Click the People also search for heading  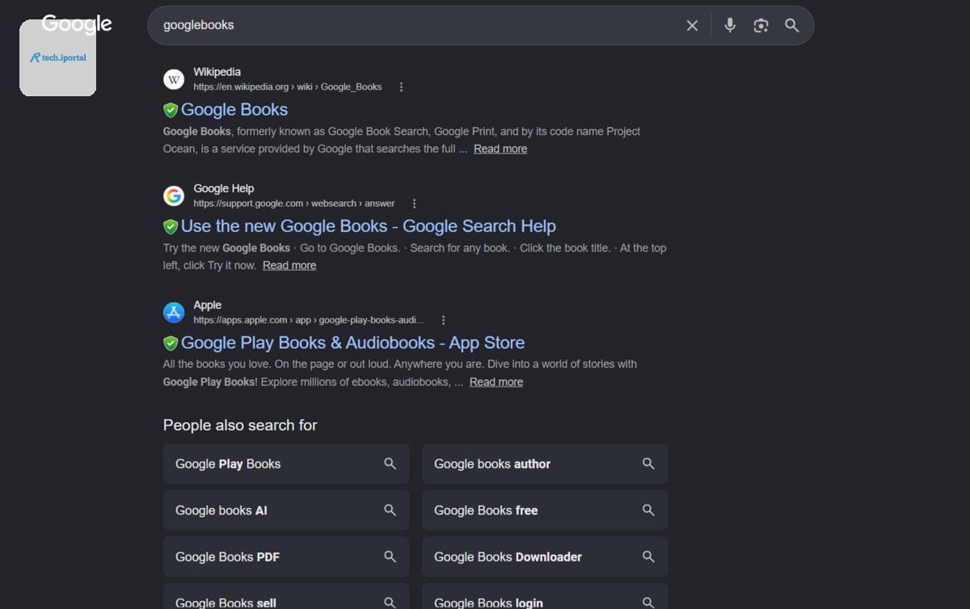click(240, 425)
